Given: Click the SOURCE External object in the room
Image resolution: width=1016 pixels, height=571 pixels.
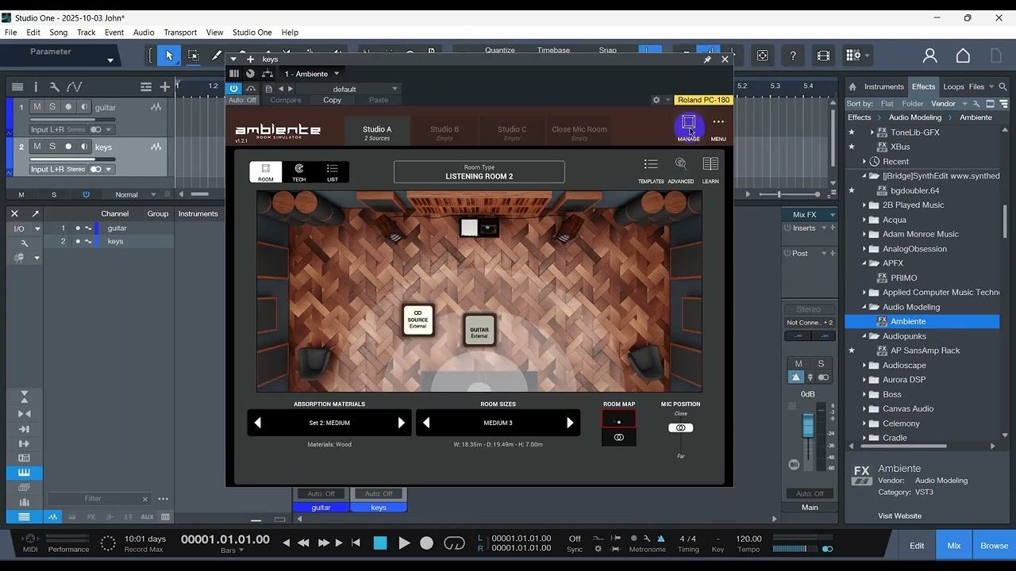Looking at the screenshot, I should click(x=418, y=320).
